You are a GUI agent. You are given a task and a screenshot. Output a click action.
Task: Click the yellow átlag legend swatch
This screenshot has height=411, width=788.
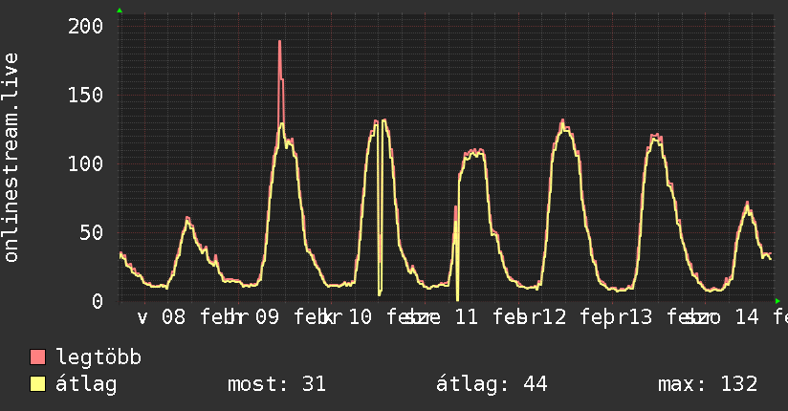(37, 384)
